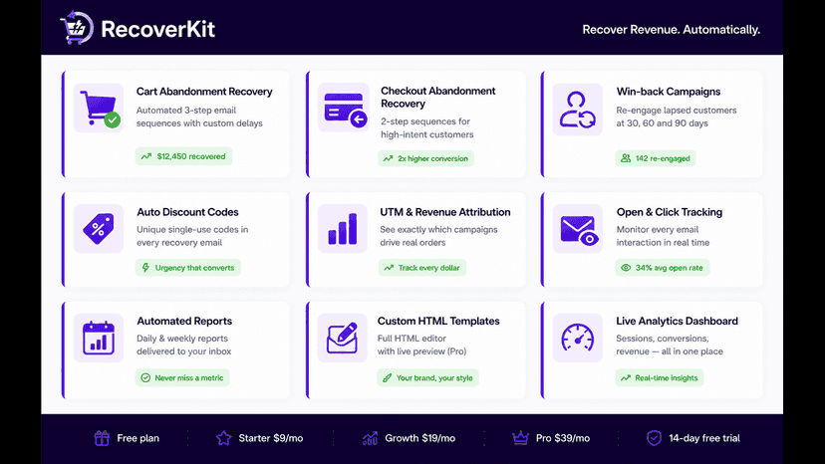The width and height of the screenshot is (825, 464).
Task: Click the Recover Revenue. Automatically. tagline
Action: (671, 30)
